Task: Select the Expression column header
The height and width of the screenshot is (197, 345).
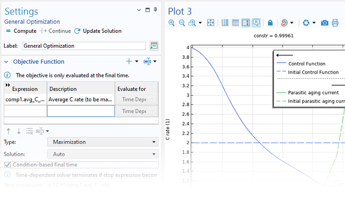Action: (x=25, y=88)
